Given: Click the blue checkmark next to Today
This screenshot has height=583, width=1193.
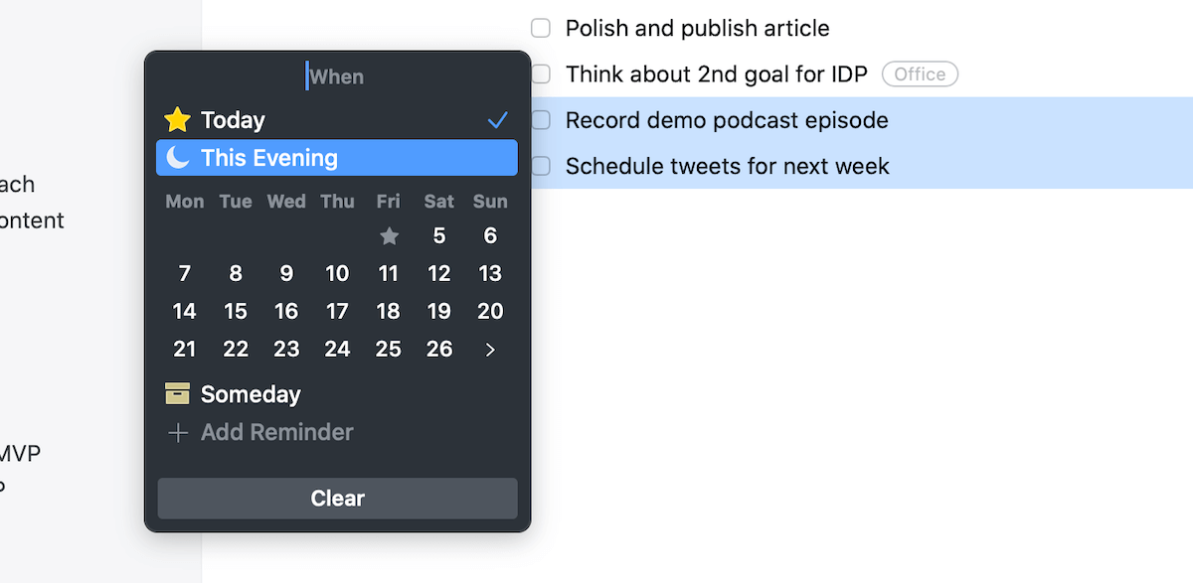Looking at the screenshot, I should [x=497, y=119].
